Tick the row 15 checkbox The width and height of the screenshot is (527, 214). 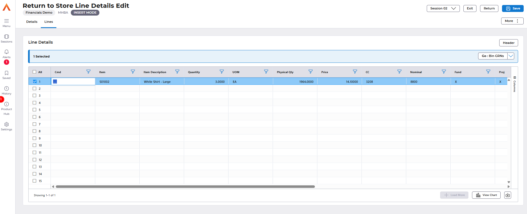34,181
